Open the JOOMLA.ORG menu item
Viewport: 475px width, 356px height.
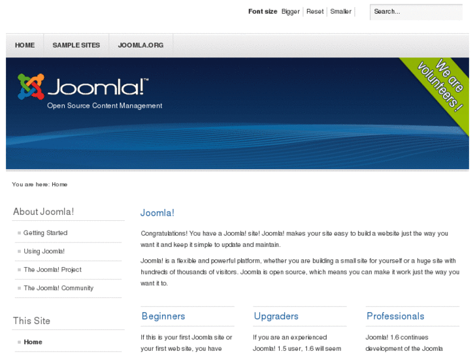(x=141, y=45)
